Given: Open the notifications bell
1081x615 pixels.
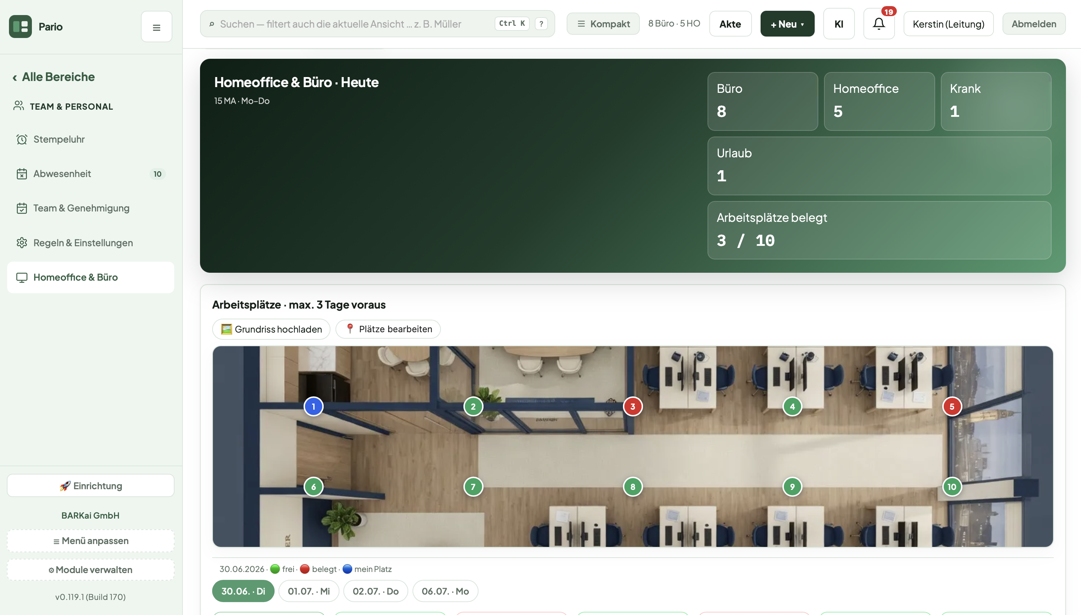Looking at the screenshot, I should pyautogui.click(x=878, y=24).
